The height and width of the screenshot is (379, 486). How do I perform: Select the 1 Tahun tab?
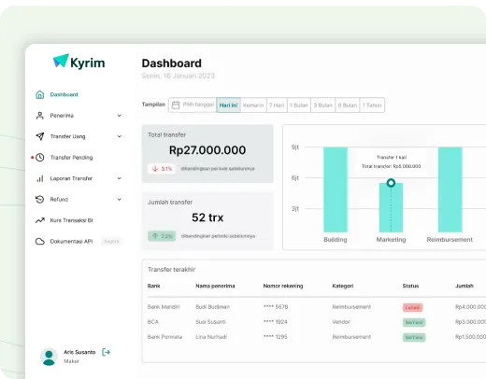pyautogui.click(x=372, y=105)
